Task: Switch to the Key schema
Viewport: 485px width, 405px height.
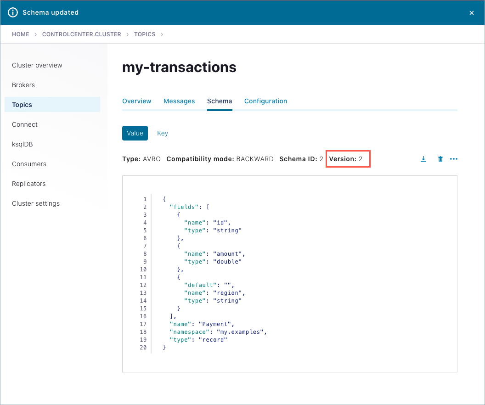Action: (163, 133)
